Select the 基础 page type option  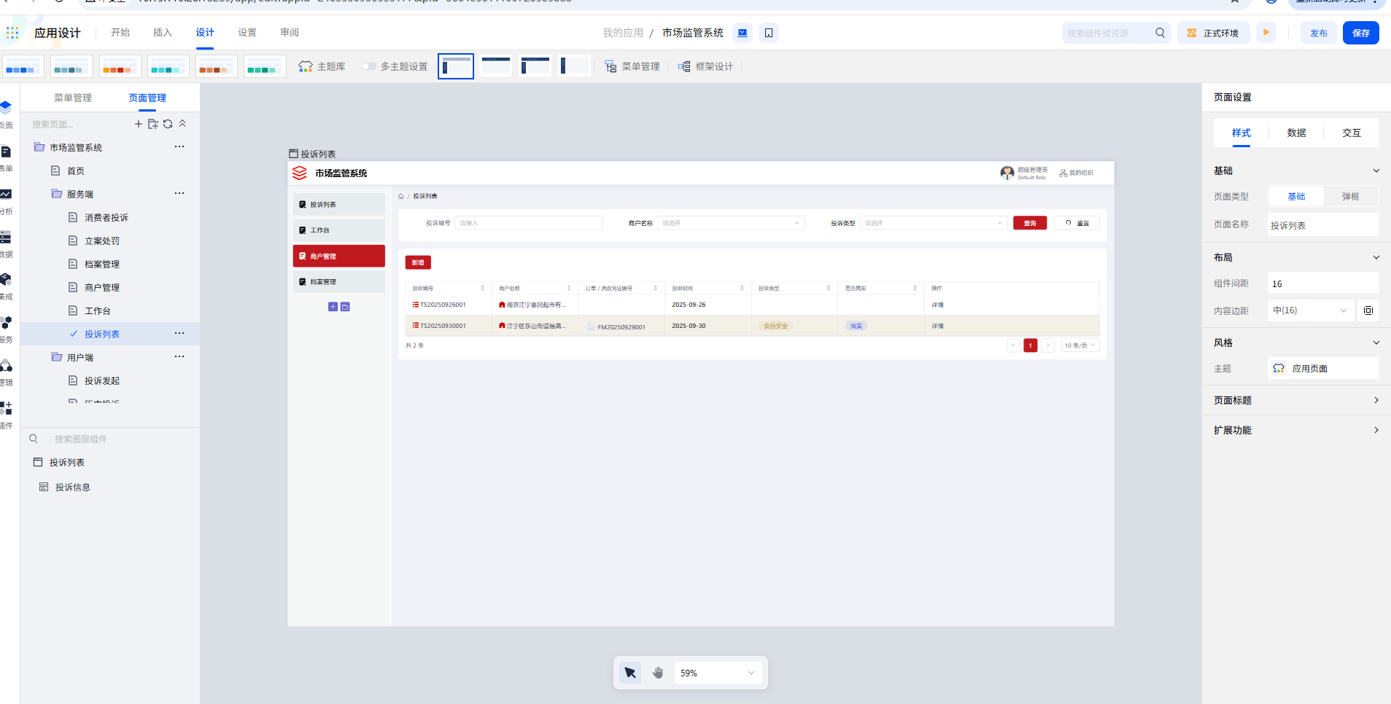pyautogui.click(x=1296, y=197)
